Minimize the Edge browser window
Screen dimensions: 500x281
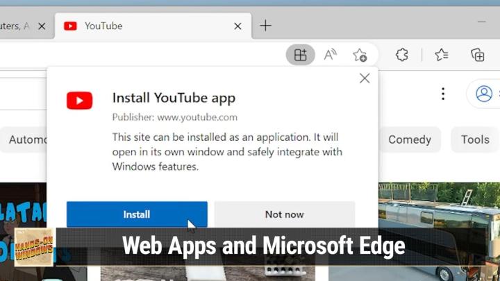click(481, 22)
